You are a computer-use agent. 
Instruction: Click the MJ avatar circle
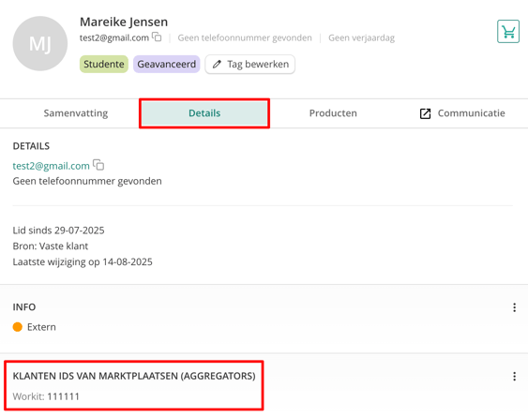(40, 43)
